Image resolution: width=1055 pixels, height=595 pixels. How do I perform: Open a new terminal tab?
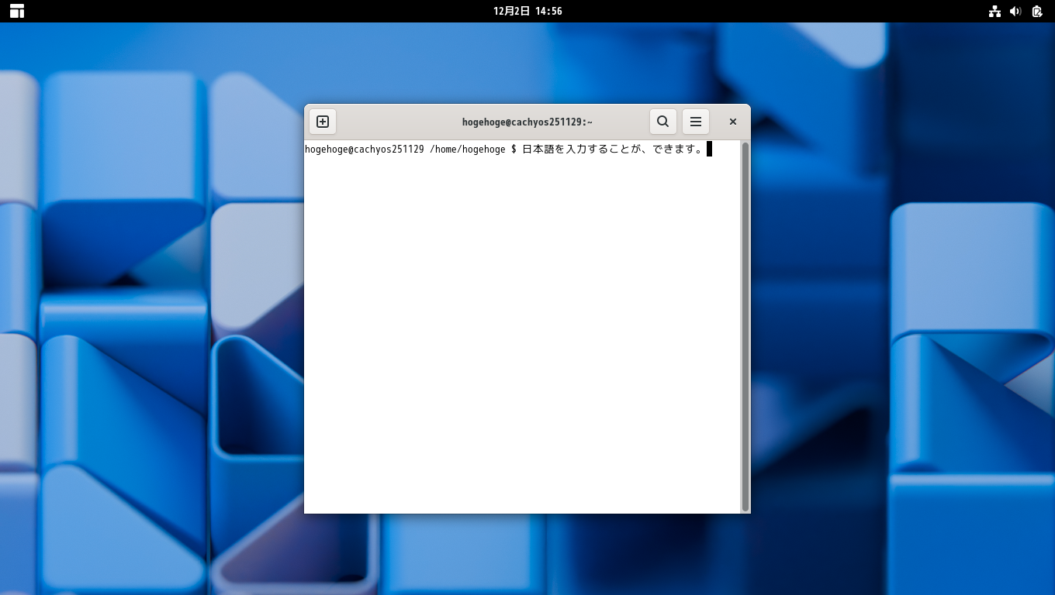coord(323,122)
